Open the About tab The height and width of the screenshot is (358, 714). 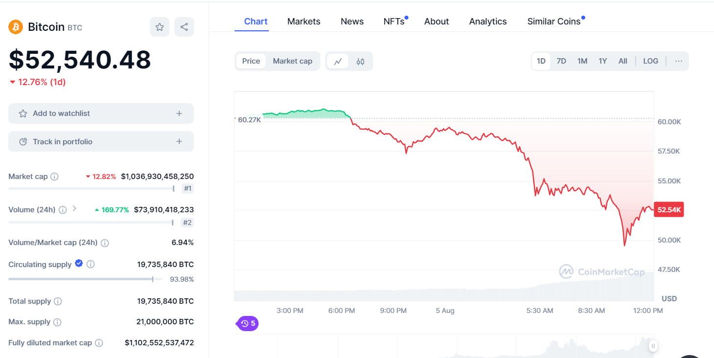(436, 22)
